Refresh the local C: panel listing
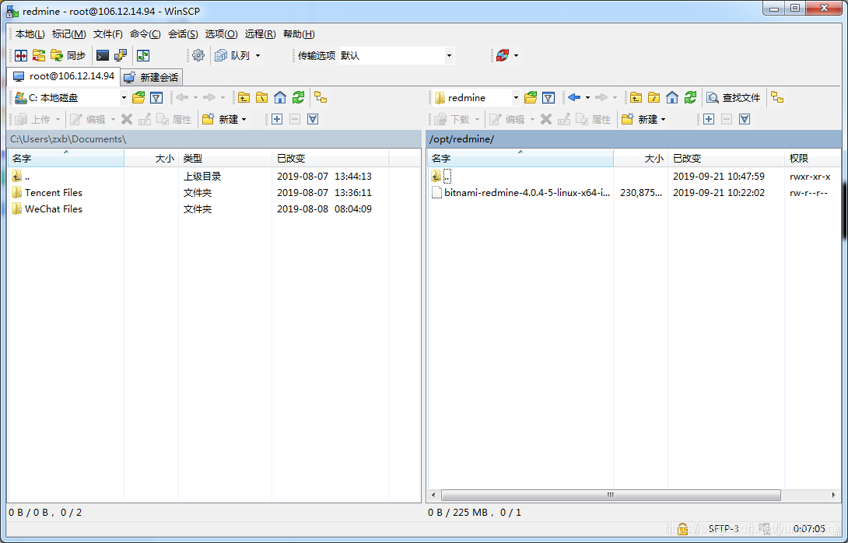848x543 pixels. 298,97
